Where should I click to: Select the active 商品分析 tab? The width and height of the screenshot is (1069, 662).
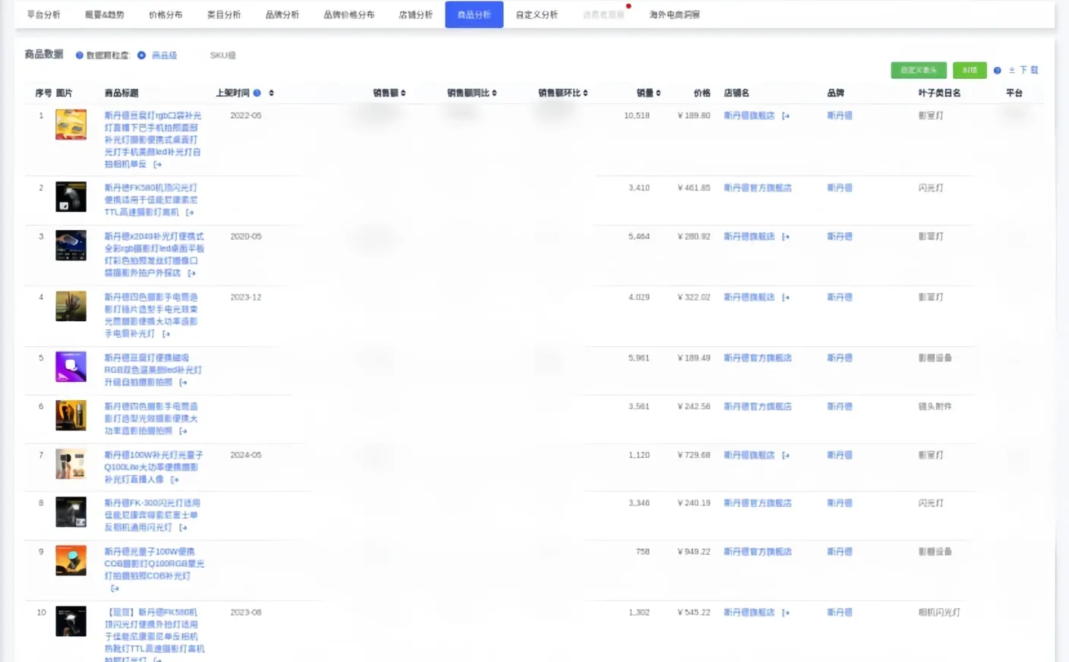point(474,14)
